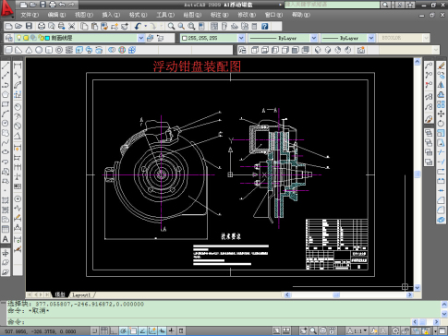Select the Erase tool in Modify toolbar
Screen dimensions: 448x336
[441, 66]
